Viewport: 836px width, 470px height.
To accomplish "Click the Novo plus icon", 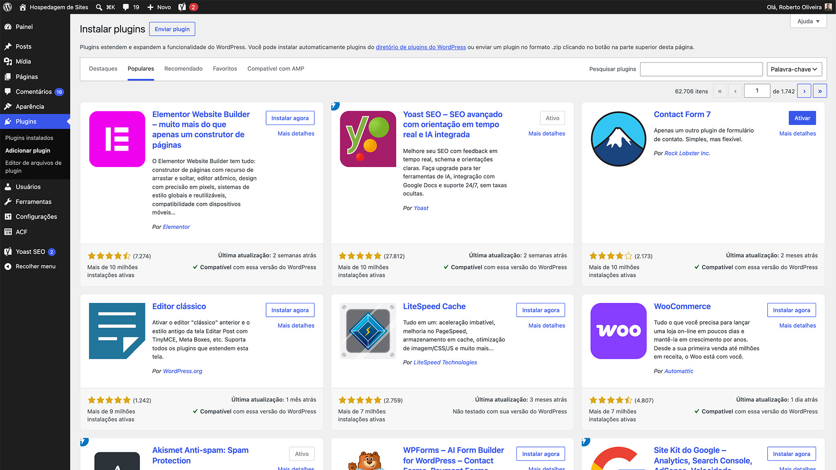I will pyautogui.click(x=150, y=7).
